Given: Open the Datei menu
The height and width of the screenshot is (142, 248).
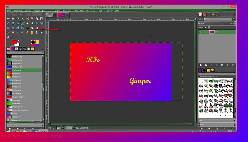Looking at the screenshot, I should (9, 11).
